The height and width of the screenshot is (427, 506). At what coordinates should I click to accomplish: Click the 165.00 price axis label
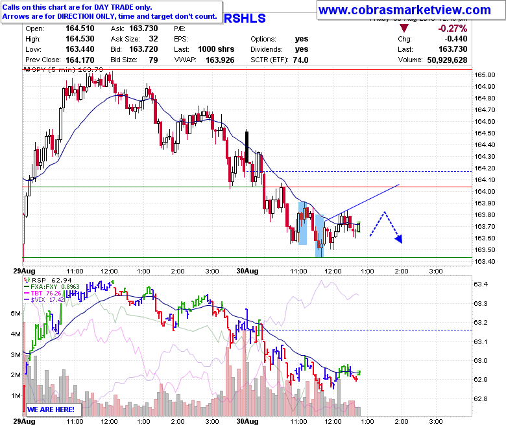point(485,75)
